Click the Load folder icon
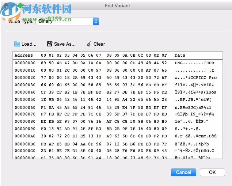This screenshot has height=186, width=232. [x=17, y=44]
